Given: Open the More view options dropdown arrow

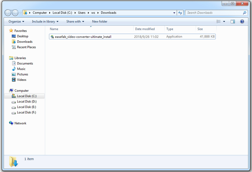Looking at the screenshot, I should (x=224, y=22).
